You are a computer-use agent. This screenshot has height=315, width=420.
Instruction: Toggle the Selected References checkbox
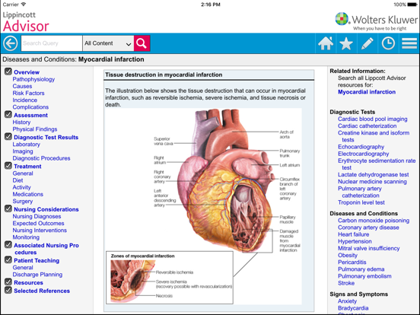pyautogui.click(x=8, y=290)
